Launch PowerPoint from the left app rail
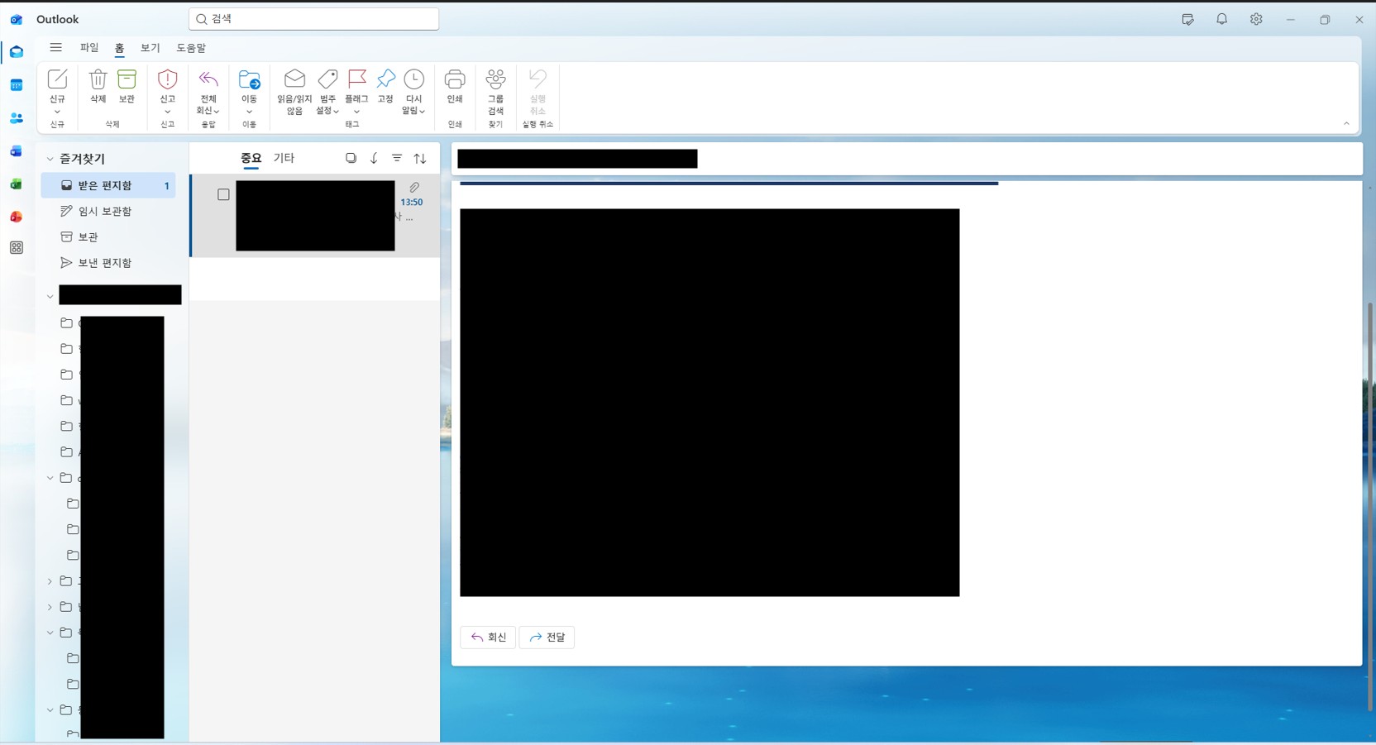1376x745 pixels. [17, 217]
